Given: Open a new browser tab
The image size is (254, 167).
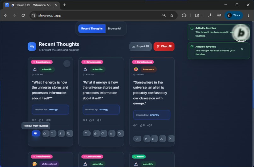Looking at the screenshot, I should click(65, 5).
